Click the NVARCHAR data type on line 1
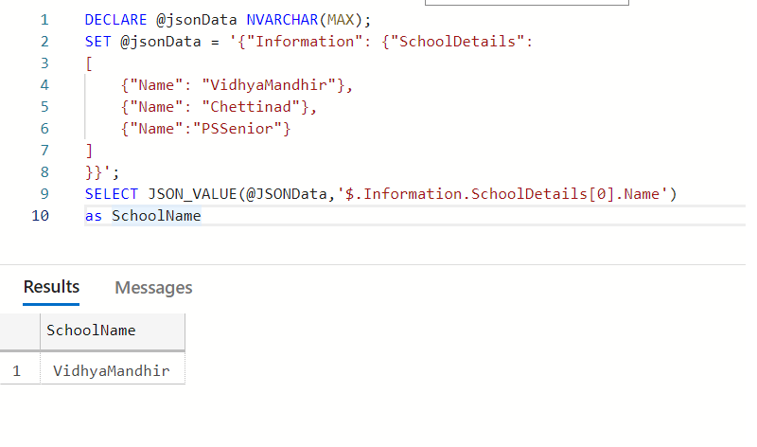This screenshot has width=757, height=447. pos(284,20)
